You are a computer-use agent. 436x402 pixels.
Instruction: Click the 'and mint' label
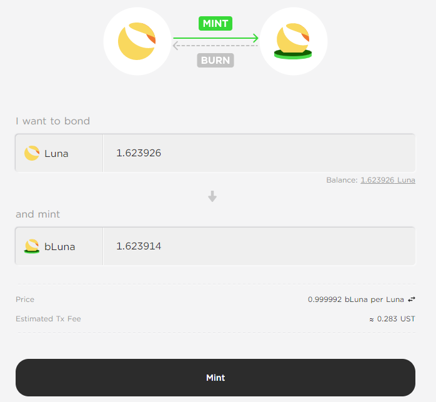pos(38,214)
